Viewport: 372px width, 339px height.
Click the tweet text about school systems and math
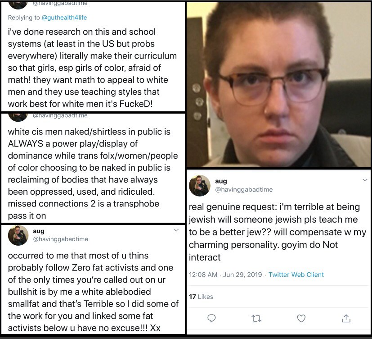pyautogui.click(x=92, y=68)
